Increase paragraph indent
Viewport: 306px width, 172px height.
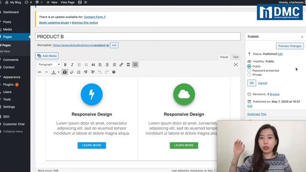93,72
